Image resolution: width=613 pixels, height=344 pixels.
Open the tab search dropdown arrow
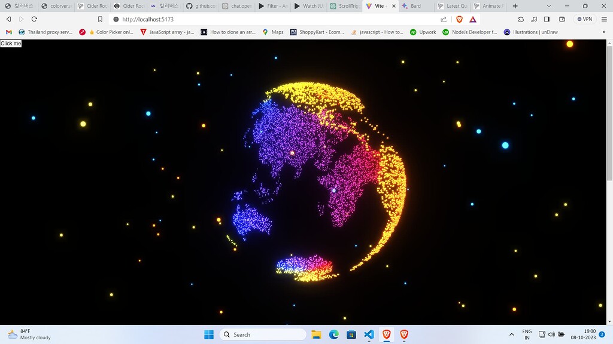[549, 6]
